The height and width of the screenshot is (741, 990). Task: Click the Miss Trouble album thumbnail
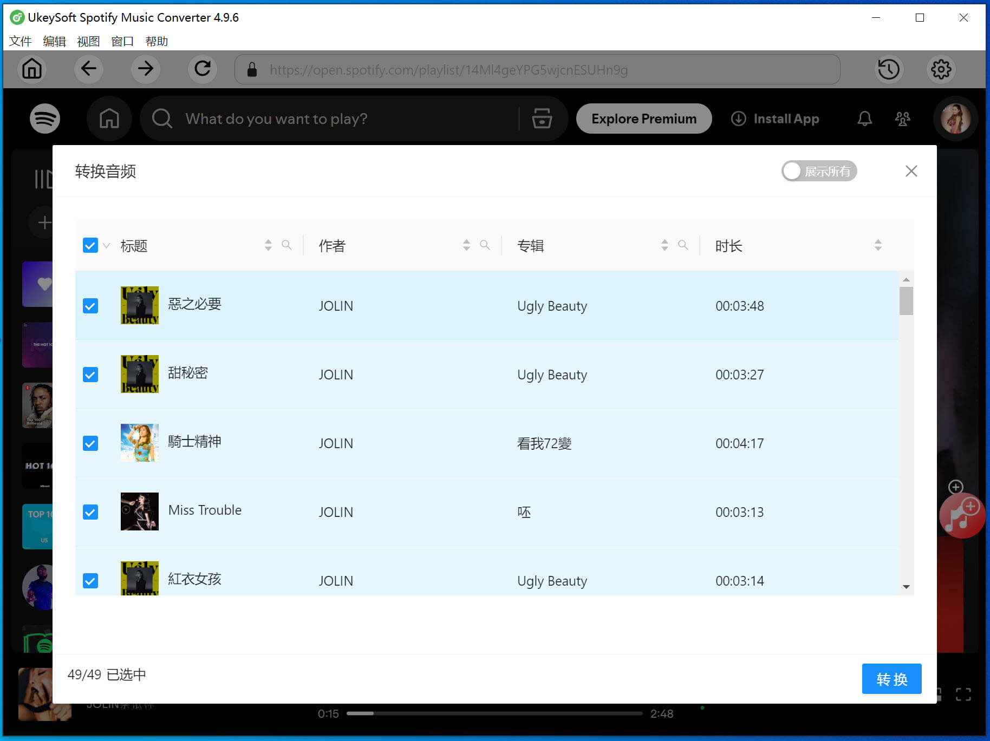pos(140,512)
